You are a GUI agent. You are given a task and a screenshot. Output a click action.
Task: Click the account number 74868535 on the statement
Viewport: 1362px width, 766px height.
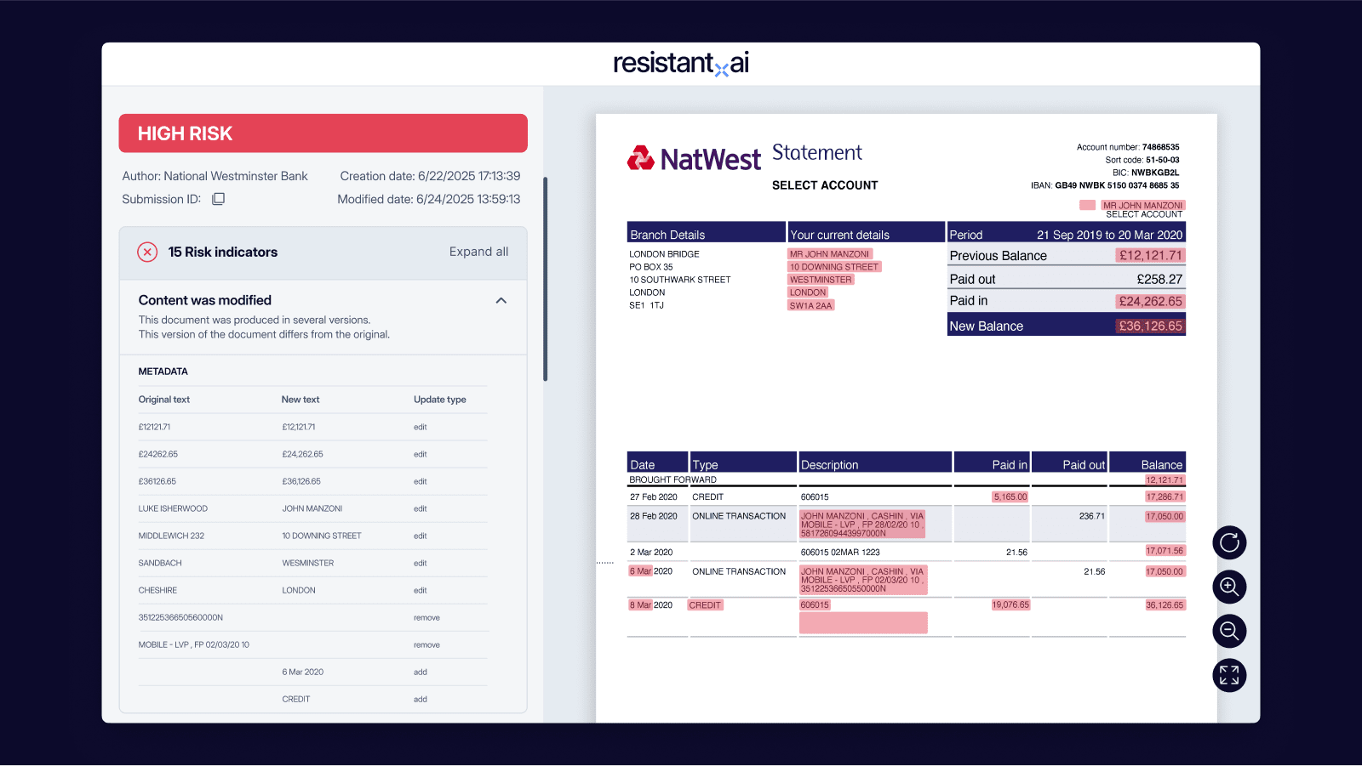tap(1161, 147)
